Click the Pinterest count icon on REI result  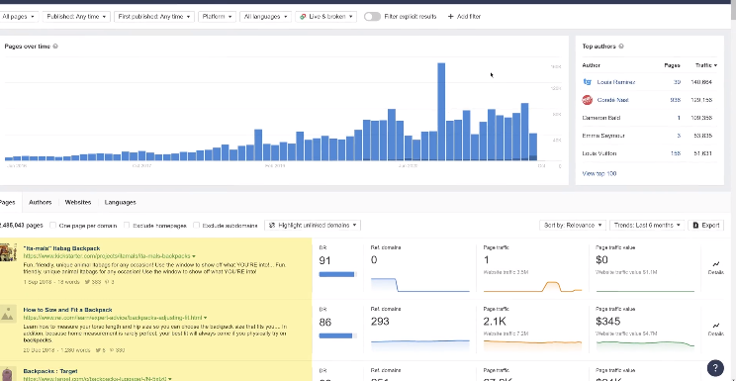111,349
